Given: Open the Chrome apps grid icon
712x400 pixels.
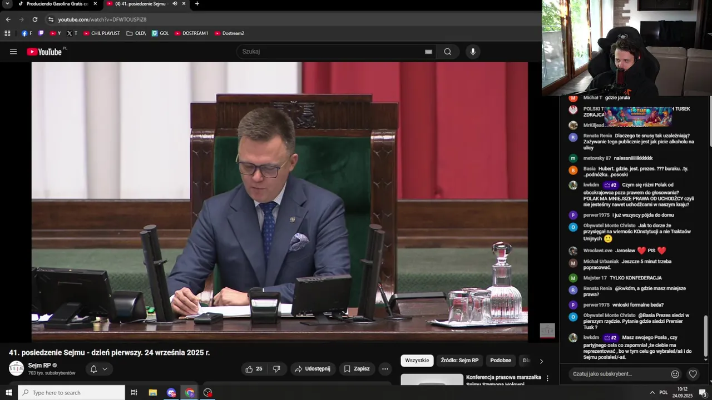Looking at the screenshot, I should coord(7,33).
